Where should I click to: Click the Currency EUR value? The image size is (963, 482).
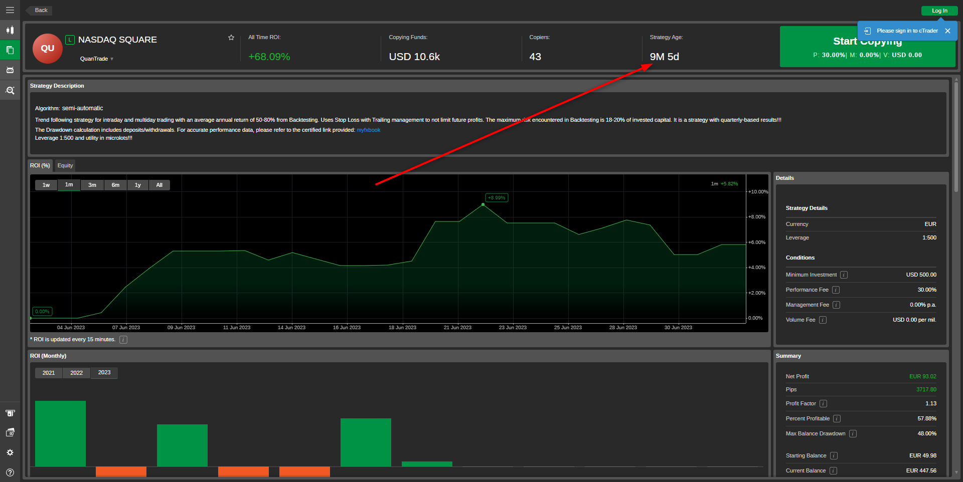point(930,224)
